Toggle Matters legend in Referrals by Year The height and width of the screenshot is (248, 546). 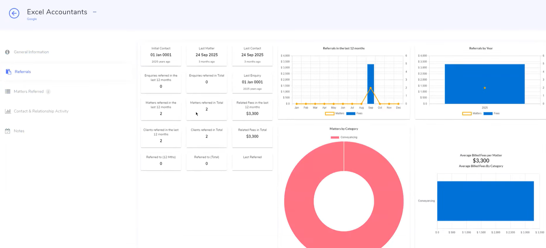472,113
